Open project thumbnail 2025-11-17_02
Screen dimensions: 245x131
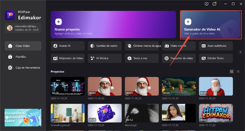(x=216, y=113)
